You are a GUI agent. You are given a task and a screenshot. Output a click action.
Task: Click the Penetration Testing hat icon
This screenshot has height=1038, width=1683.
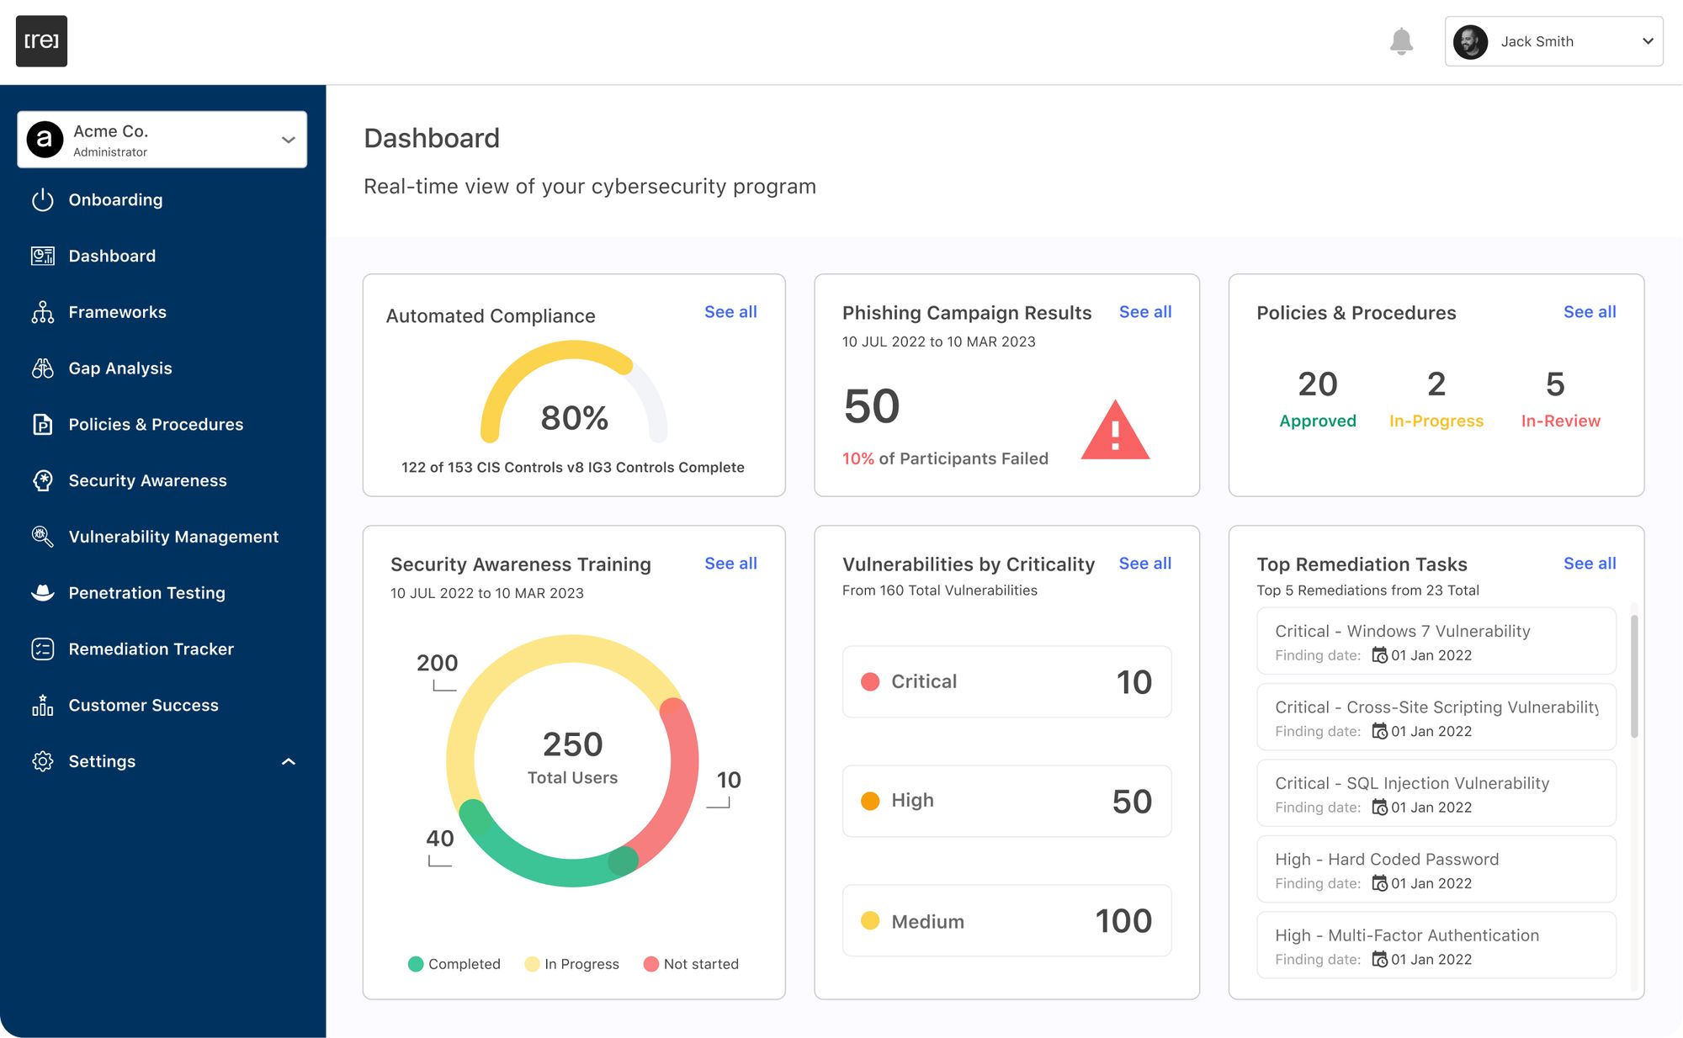coord(42,593)
